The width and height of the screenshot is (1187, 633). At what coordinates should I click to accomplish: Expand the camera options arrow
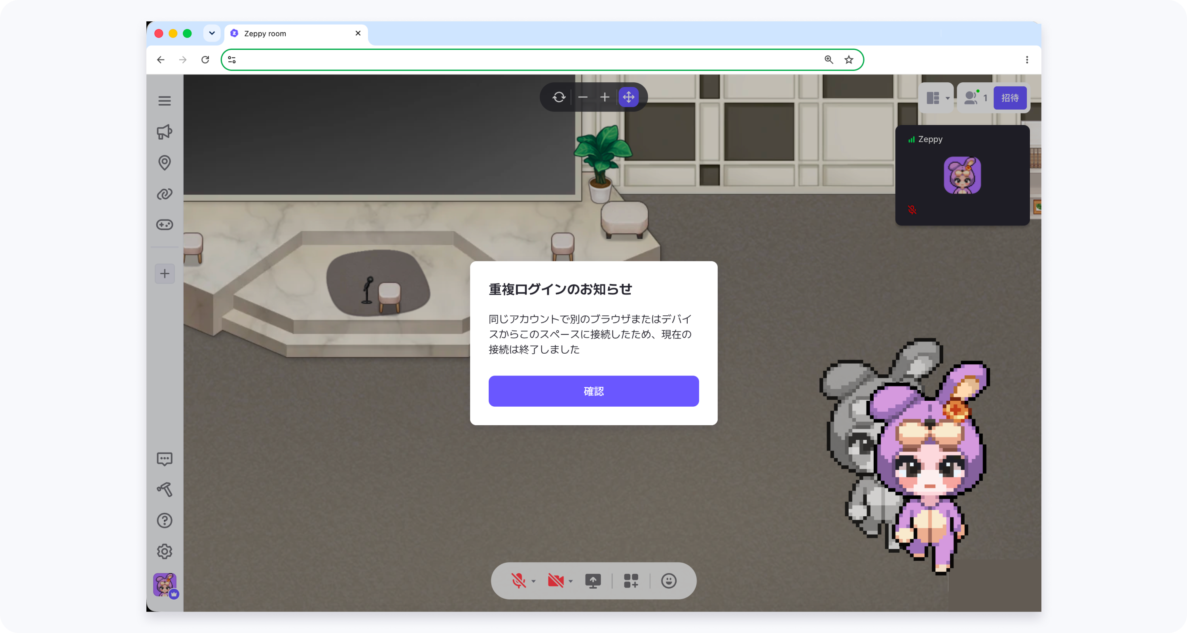571,581
